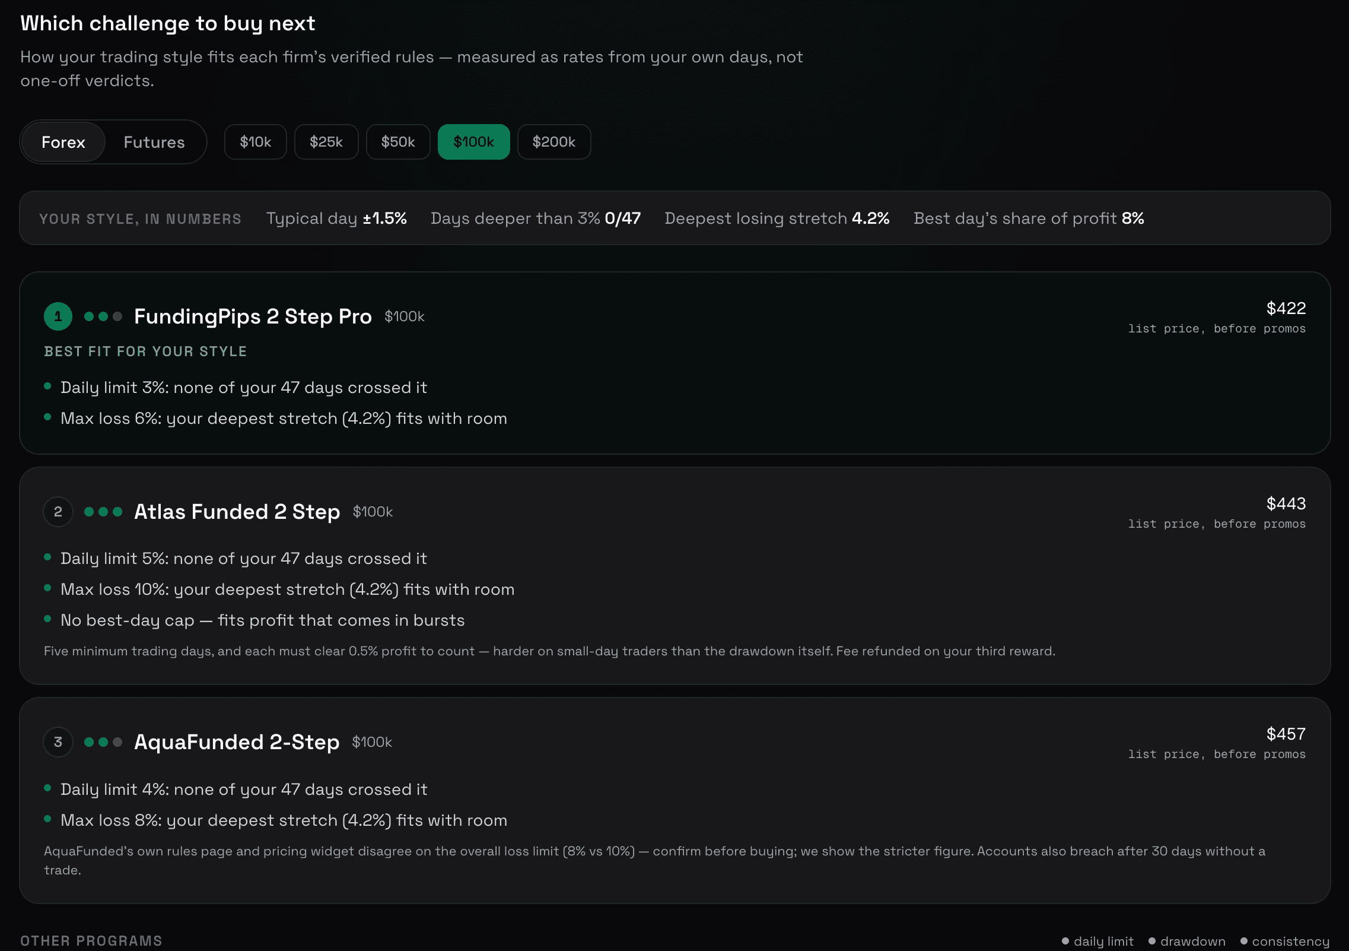Click the 'YOUR STYLE, IN NUMBERS' label
Viewport: 1349px width, 951px height.
[x=140, y=219]
